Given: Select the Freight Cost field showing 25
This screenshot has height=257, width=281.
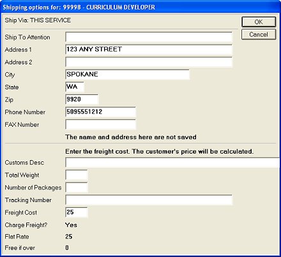Looking at the screenshot, I should point(76,212).
